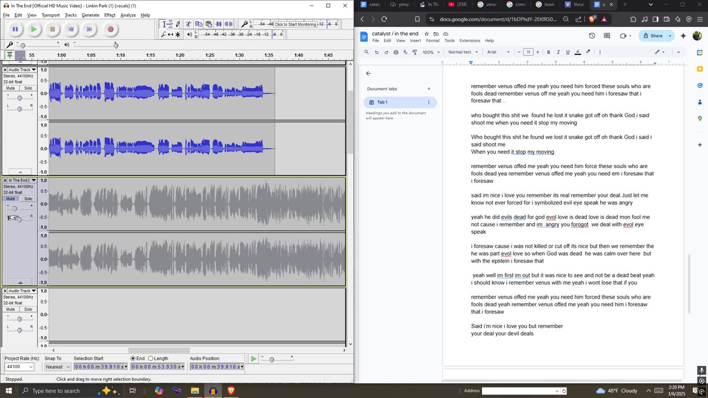
Task: Click Skip to End transport button
Action: coord(90,29)
